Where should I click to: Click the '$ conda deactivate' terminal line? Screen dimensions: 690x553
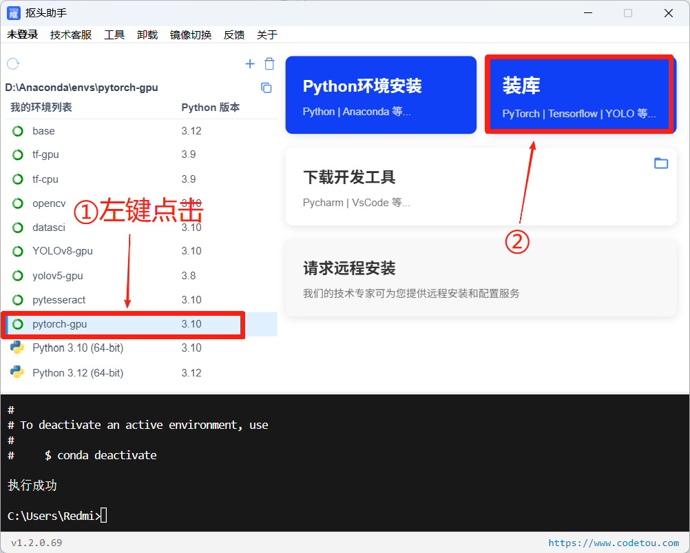pos(101,455)
